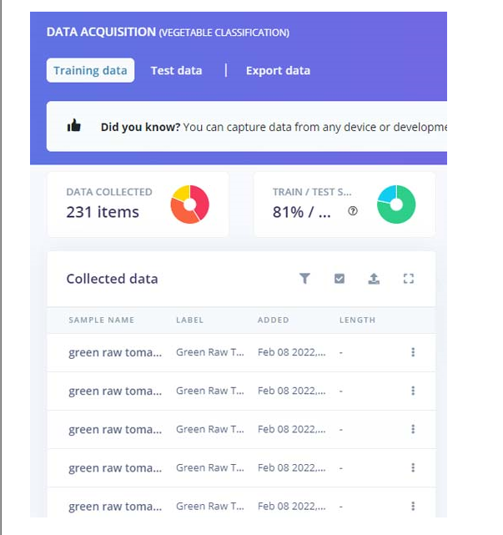Click the Data Collected pie chart
The height and width of the screenshot is (535, 503).
(x=189, y=204)
